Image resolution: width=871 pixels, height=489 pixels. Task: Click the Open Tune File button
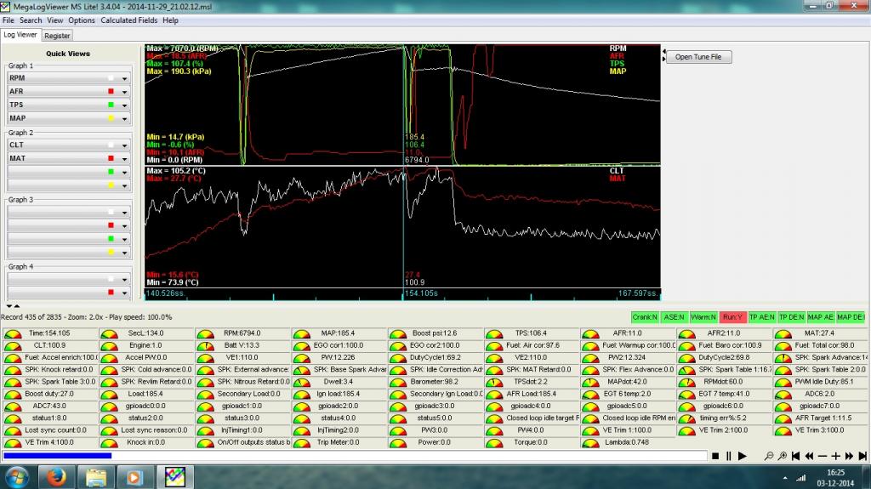pyautogui.click(x=697, y=57)
